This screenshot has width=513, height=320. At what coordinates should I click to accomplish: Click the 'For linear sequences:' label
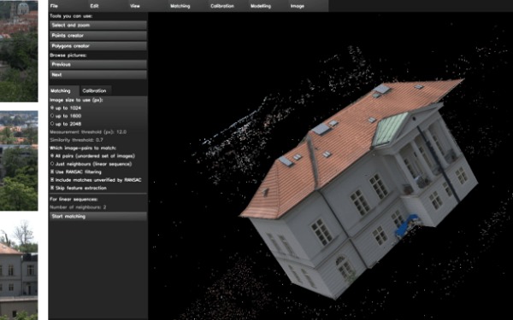click(74, 199)
